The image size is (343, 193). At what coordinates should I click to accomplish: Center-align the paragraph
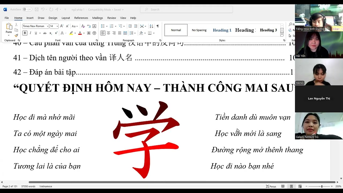[108, 33]
